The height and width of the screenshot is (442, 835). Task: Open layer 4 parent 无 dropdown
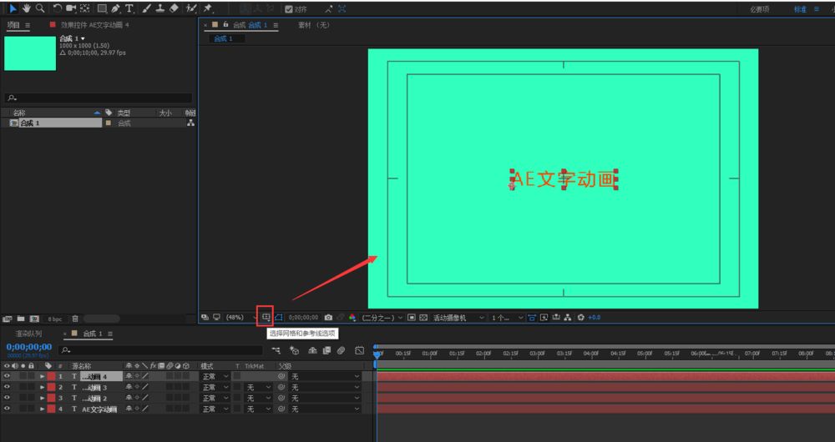[325, 409]
